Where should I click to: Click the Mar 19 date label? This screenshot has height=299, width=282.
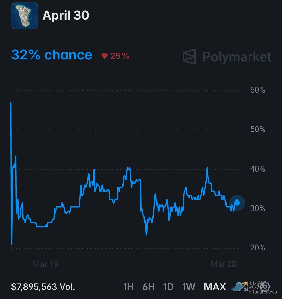(46, 264)
